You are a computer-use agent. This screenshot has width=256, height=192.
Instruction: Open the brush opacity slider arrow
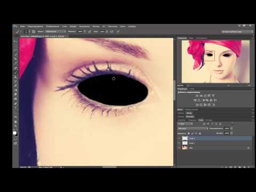tap(85, 31)
